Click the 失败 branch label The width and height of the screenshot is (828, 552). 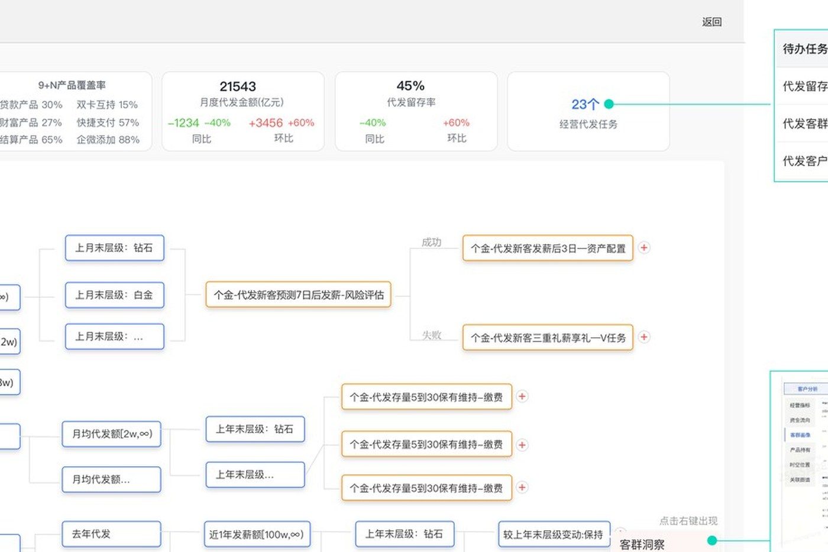click(432, 335)
